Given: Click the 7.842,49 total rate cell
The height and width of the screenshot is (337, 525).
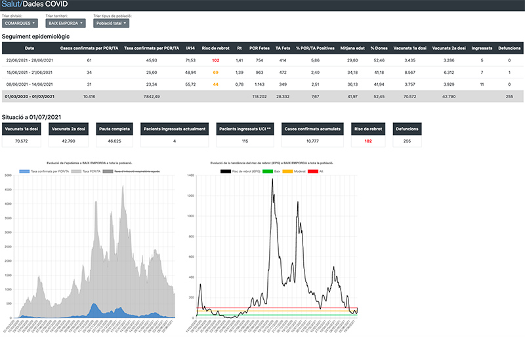Looking at the screenshot, I should (152, 97).
